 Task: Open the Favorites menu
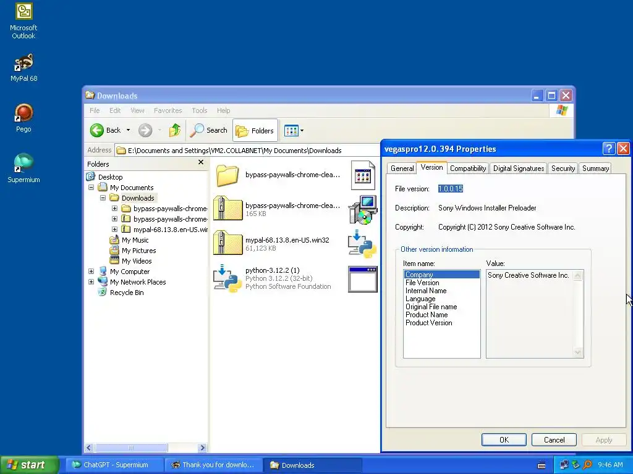point(168,110)
